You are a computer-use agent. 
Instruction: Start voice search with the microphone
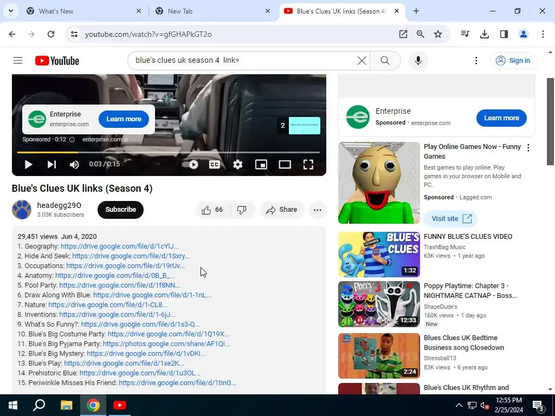(418, 61)
